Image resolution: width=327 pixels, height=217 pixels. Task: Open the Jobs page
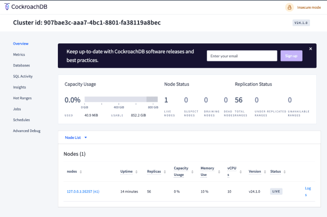(17, 109)
